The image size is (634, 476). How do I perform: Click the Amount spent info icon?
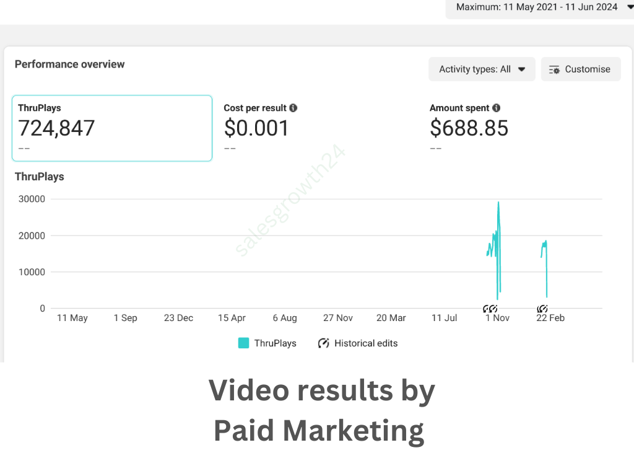point(497,108)
